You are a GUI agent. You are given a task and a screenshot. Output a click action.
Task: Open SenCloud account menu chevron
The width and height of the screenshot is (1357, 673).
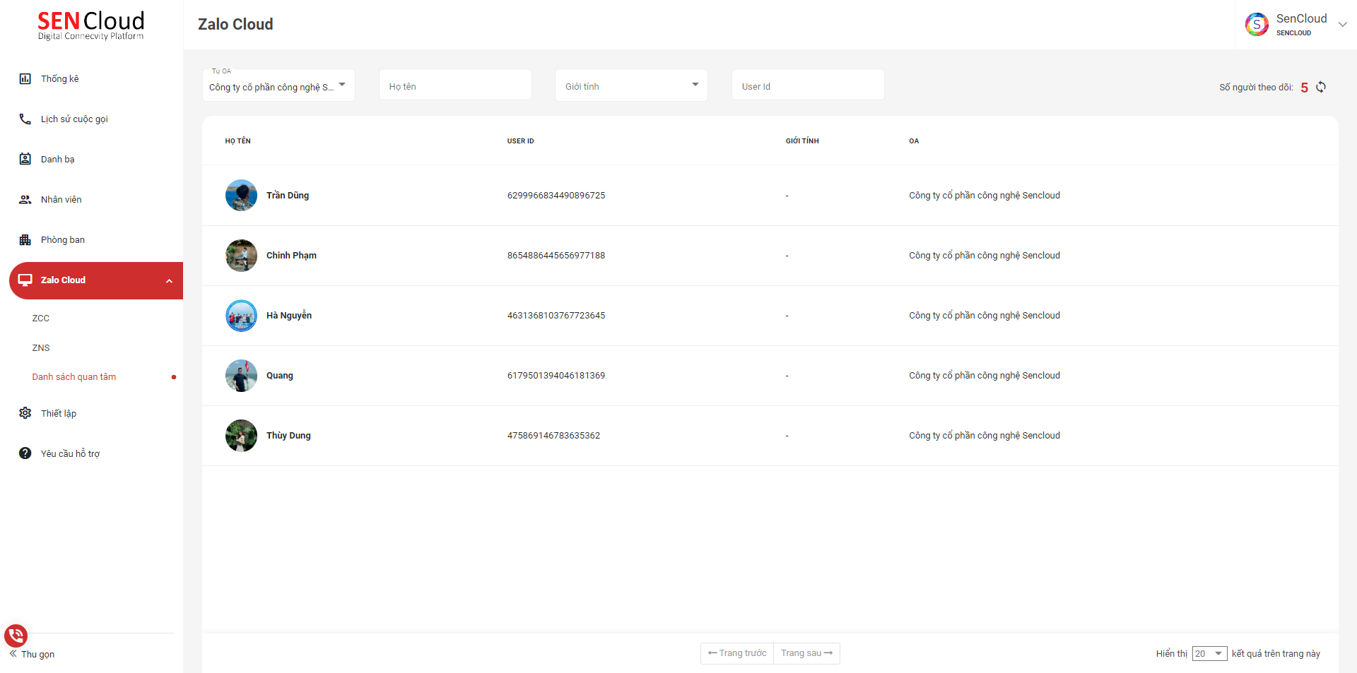[x=1342, y=24]
